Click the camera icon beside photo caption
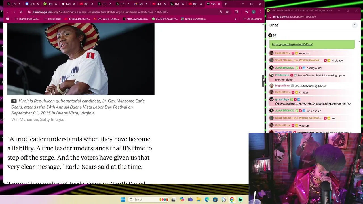The width and height of the screenshot is (363, 204). point(14,101)
